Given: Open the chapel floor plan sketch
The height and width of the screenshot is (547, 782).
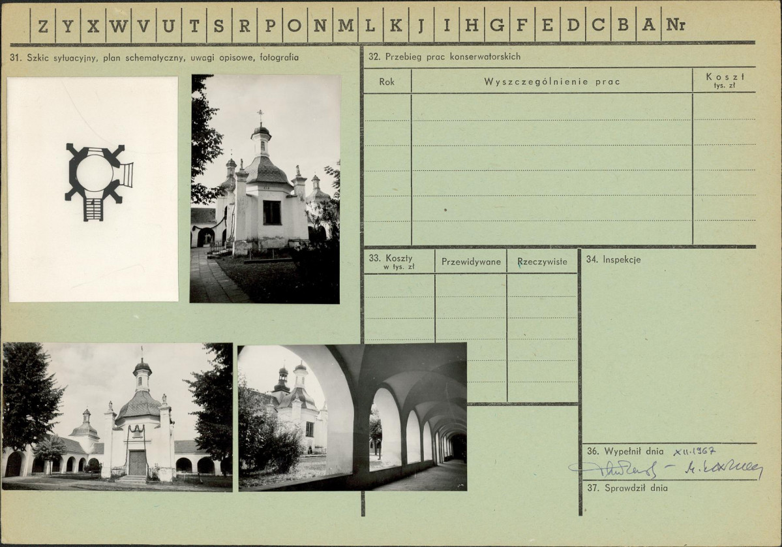Looking at the screenshot, I should 93,189.
